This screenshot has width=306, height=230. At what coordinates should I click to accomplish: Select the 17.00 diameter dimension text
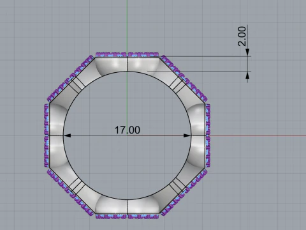click(127, 130)
